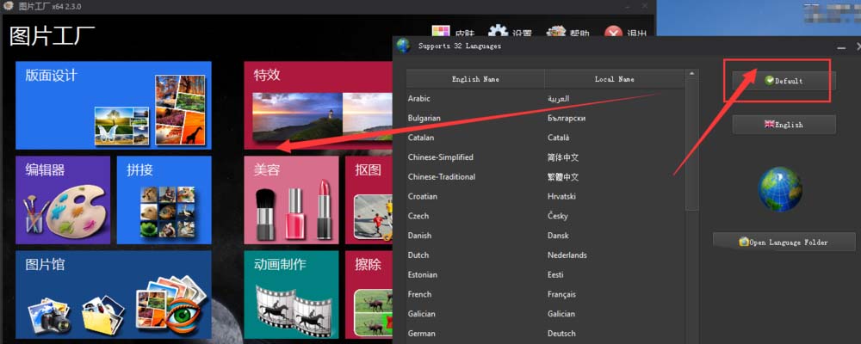This screenshot has width=861, height=344.
Task: Select the Dutch language row
Action: (546, 255)
